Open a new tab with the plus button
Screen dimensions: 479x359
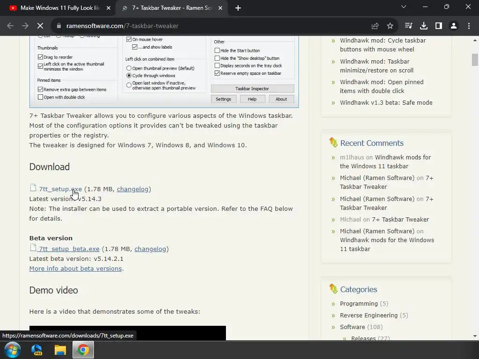(x=238, y=8)
